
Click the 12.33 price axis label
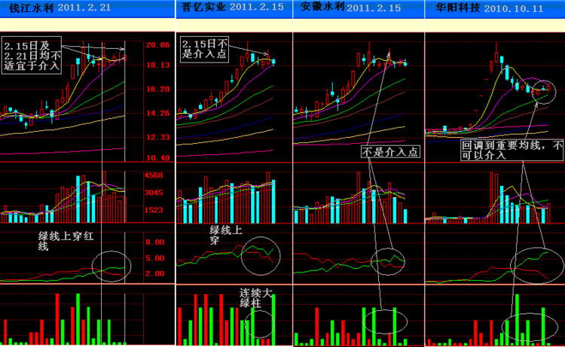pyautogui.click(x=158, y=137)
